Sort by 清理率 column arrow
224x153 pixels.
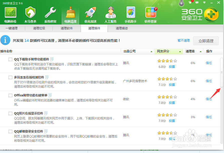(x=200, y=52)
